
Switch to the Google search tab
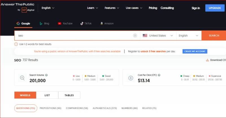tap(23, 23)
